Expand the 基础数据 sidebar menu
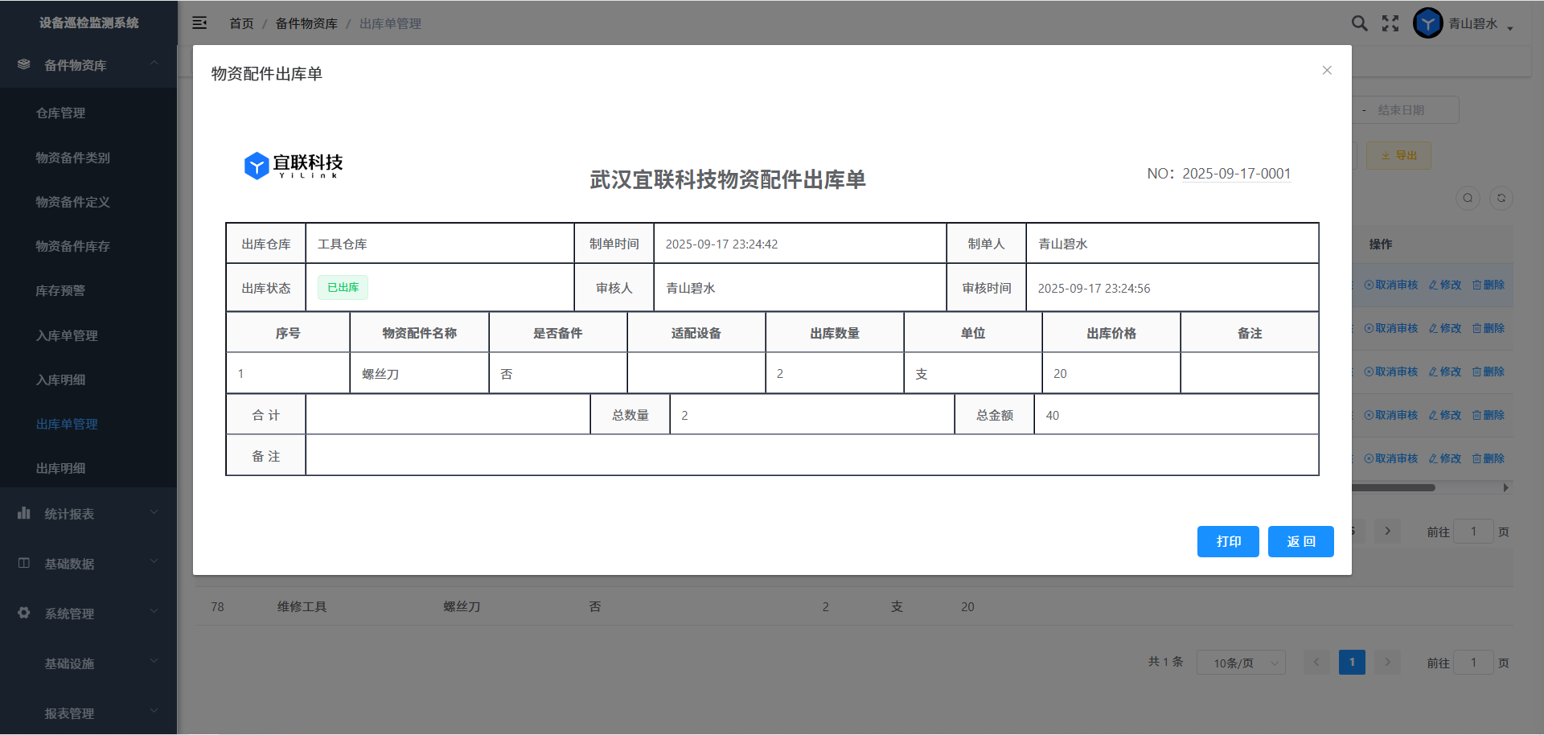The image size is (1544, 735). pyautogui.click(x=88, y=564)
